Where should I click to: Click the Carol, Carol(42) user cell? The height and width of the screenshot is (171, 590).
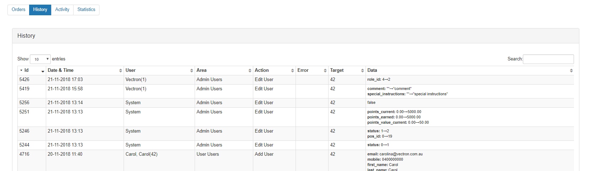[141, 154]
